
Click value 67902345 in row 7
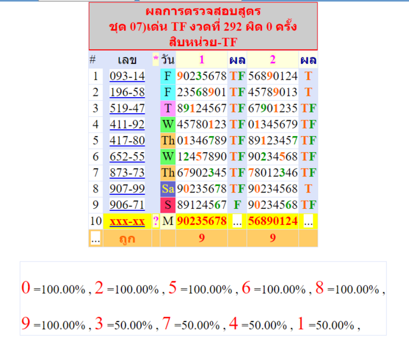click(x=202, y=173)
